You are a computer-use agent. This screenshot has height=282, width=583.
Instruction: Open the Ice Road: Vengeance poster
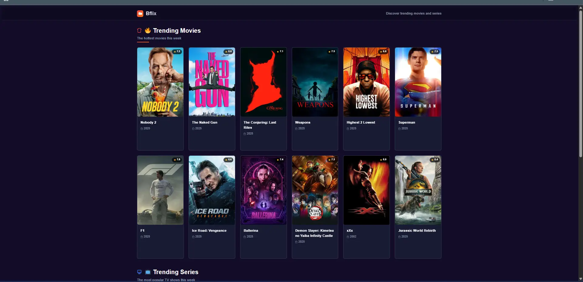coord(212,190)
